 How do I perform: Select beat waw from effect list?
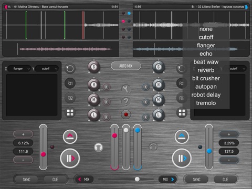point(206,62)
